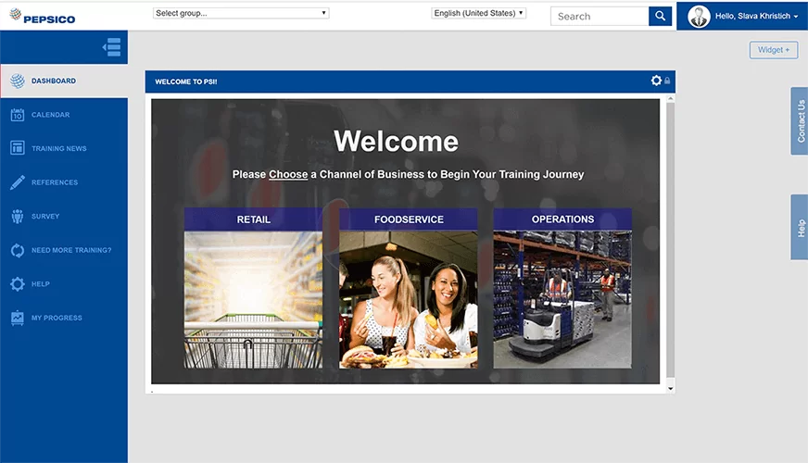Click the WELCOME TO PSI! widget title
808x463 pixels.
(186, 81)
